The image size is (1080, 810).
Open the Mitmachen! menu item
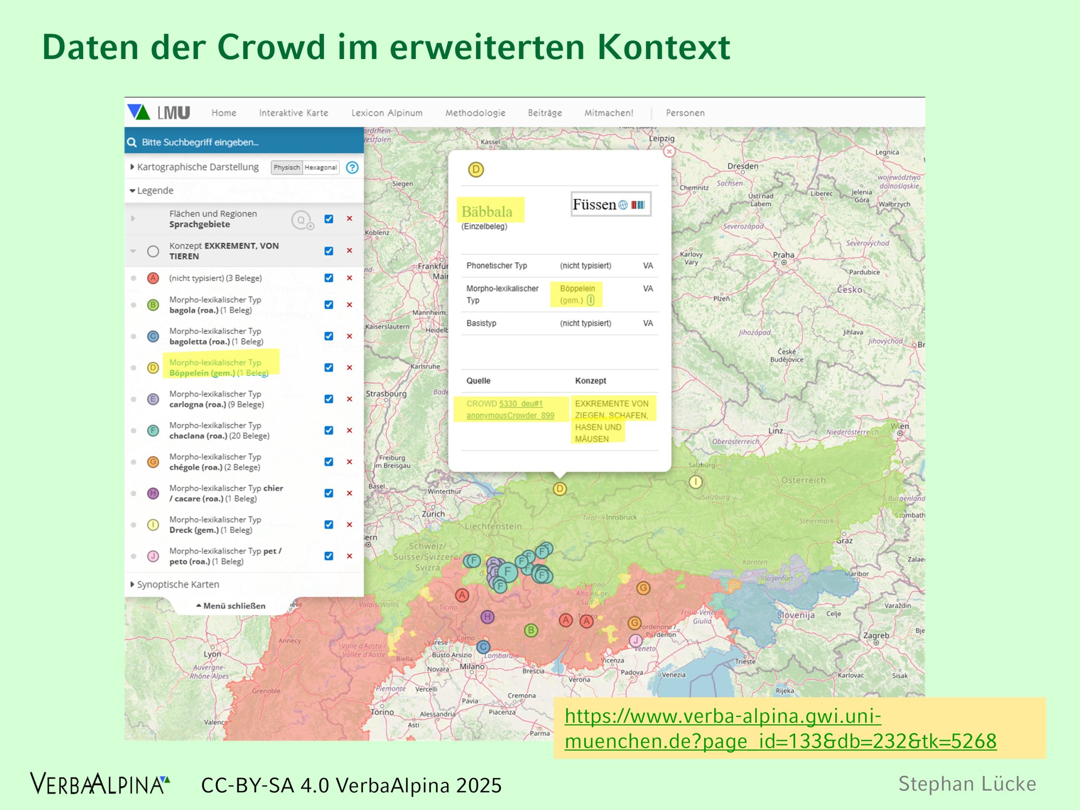coord(609,113)
